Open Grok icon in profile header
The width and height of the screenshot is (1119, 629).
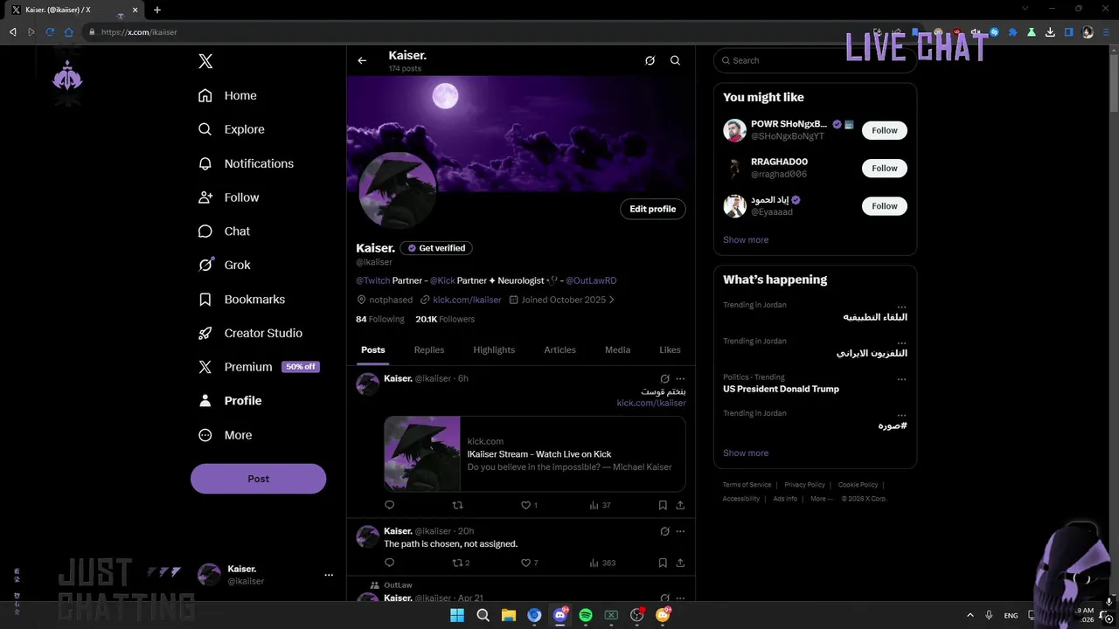[650, 61]
